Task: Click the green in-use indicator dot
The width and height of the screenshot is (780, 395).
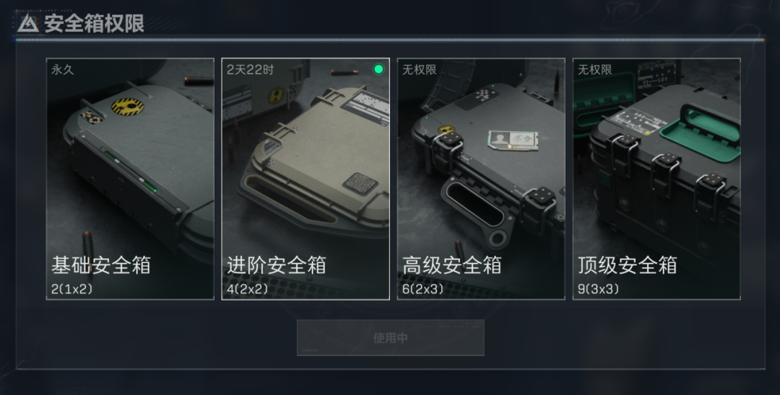Action: tap(378, 69)
